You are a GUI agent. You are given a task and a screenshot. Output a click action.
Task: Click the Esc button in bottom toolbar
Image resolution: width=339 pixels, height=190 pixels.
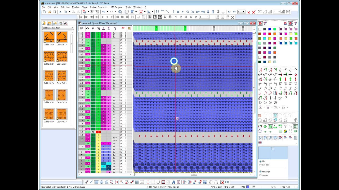[x=227, y=182]
